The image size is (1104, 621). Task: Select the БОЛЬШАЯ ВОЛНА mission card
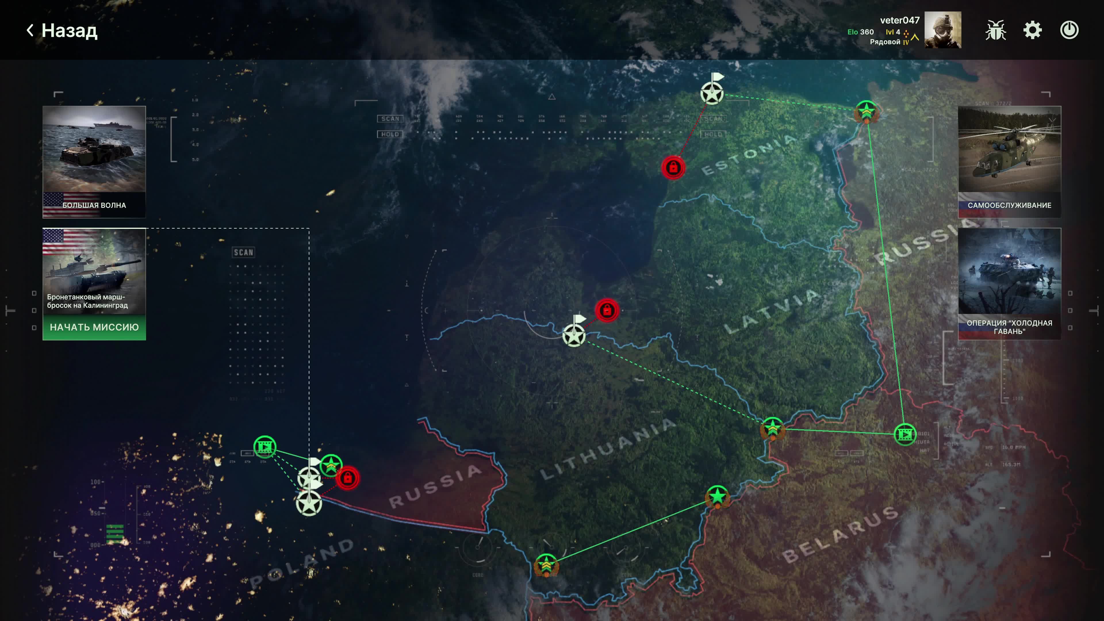[94, 162]
